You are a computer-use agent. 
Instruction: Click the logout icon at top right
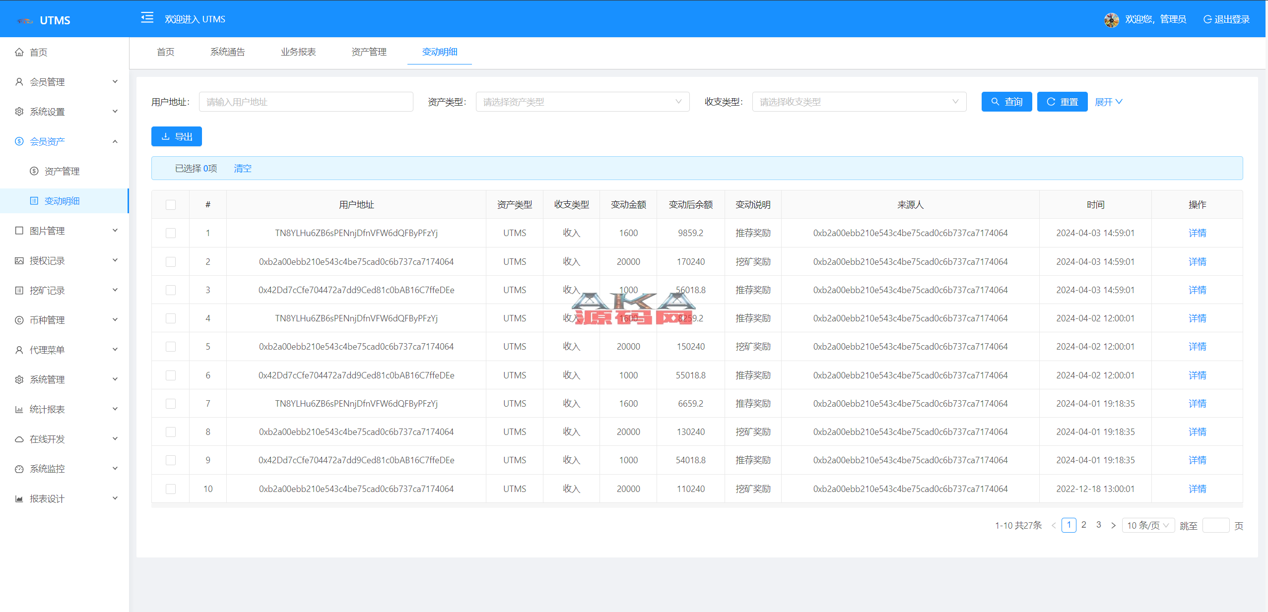click(x=1207, y=19)
